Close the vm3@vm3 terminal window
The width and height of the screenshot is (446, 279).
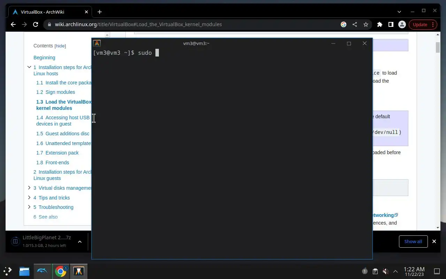click(x=364, y=43)
